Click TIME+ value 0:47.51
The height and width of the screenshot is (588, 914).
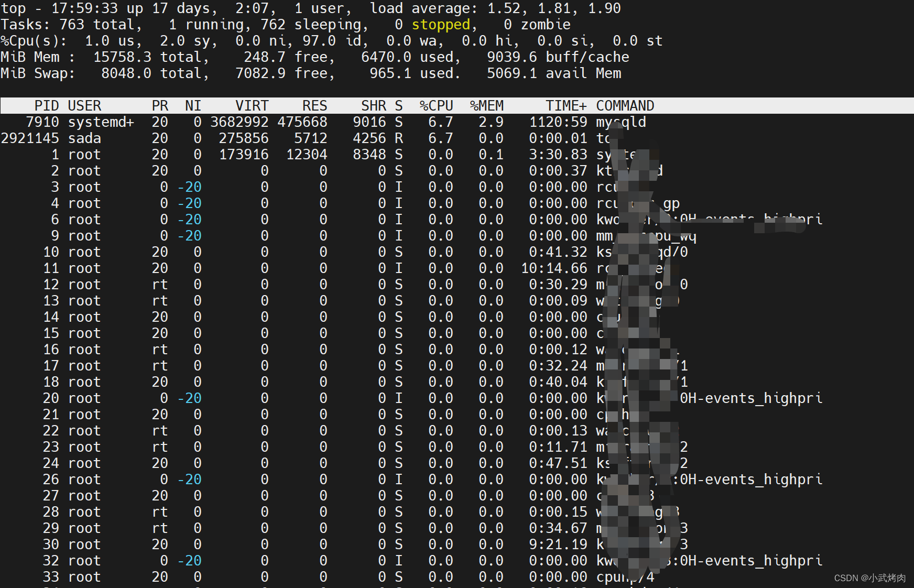[558, 463]
